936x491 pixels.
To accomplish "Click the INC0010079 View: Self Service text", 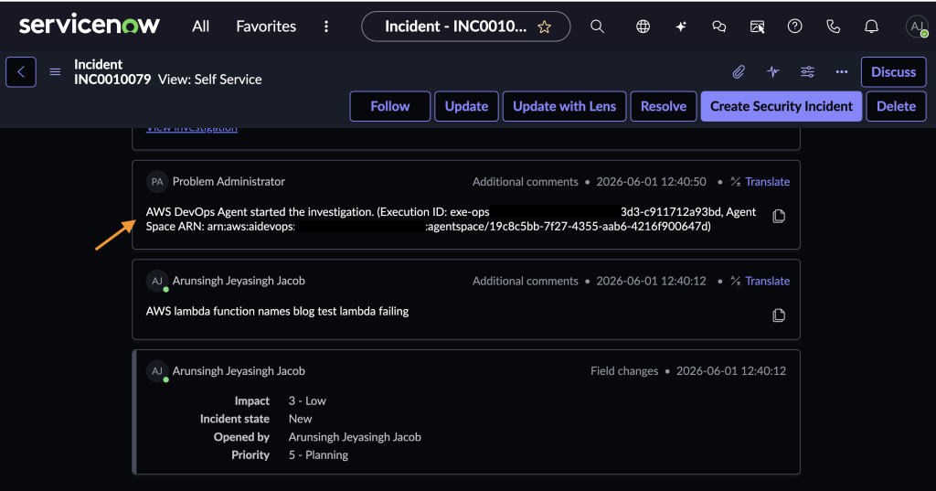I will tap(168, 80).
